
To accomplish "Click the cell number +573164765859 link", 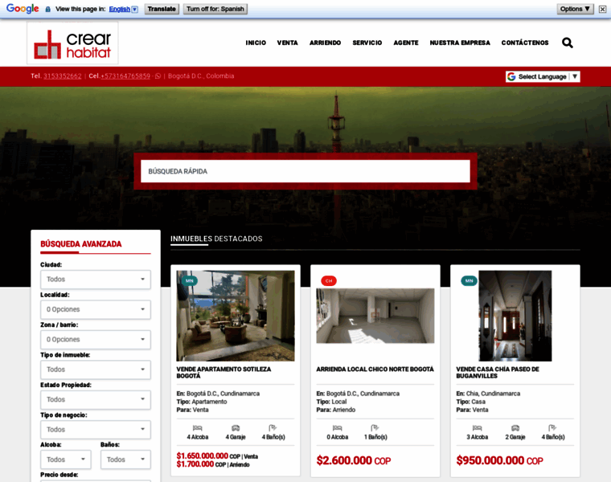I will (125, 76).
